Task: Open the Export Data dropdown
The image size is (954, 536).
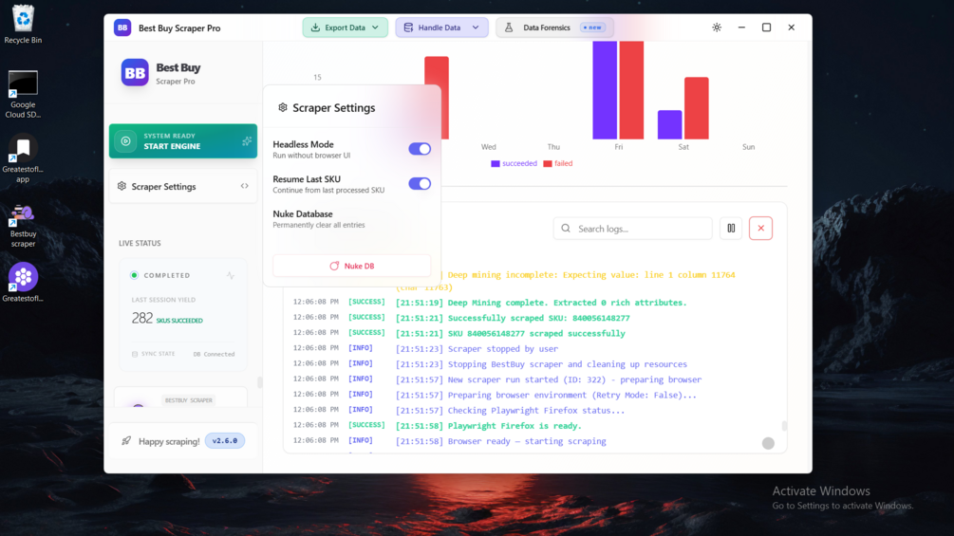Action: pos(345,28)
